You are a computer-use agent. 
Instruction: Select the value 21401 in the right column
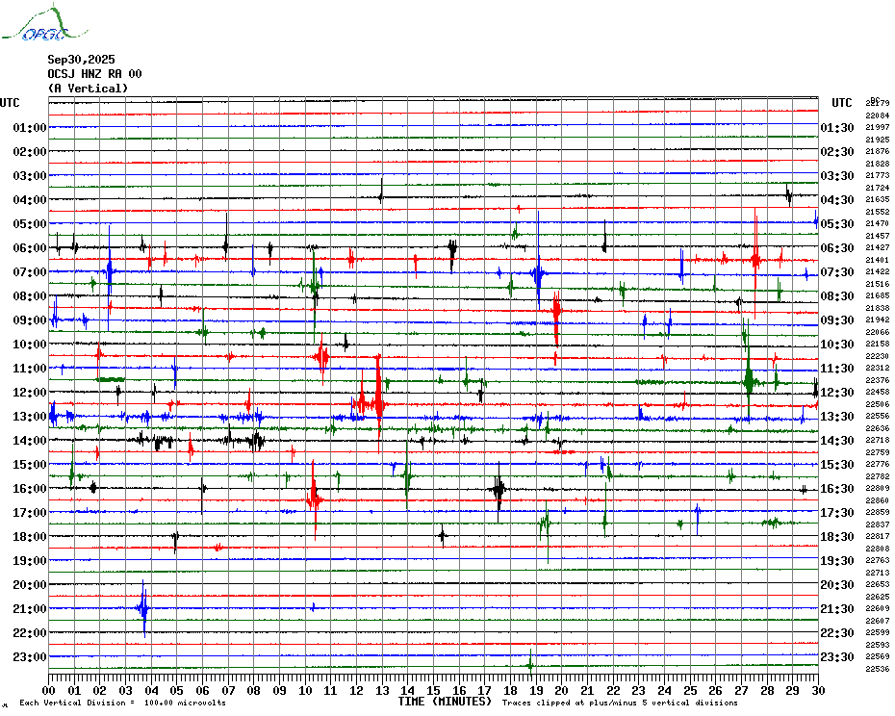coord(878,260)
